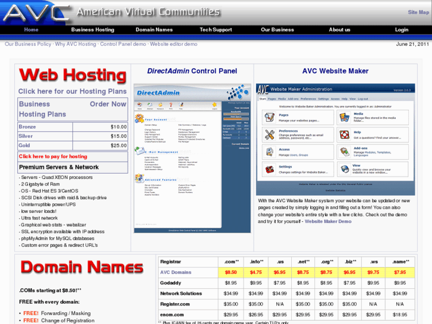432x324 pixels.
Task: Click the Network Solutions row label
Action: click(181, 294)
